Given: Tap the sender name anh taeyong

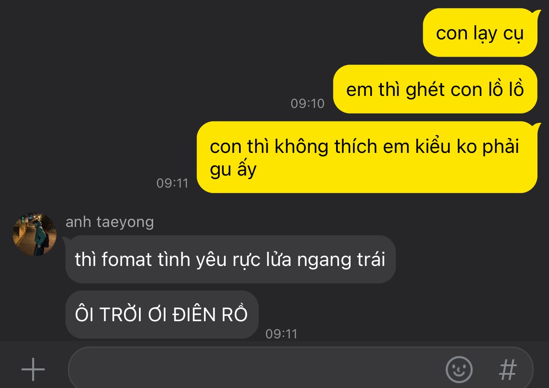Looking at the screenshot, I should 109,222.
